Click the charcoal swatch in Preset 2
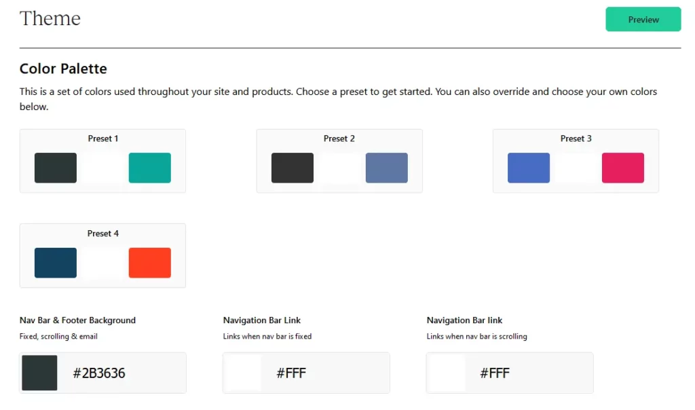The image size is (695, 410). click(292, 168)
